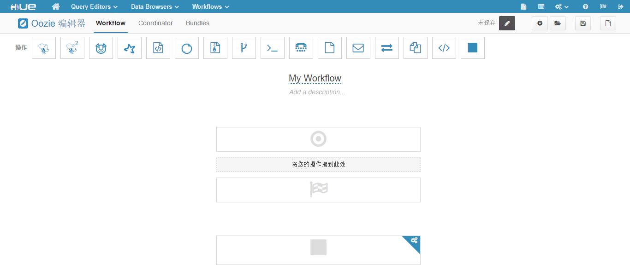Switch to the Coordinator tab
This screenshot has width=630, height=276.
click(x=155, y=23)
